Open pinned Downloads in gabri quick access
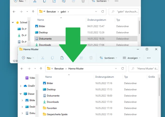 coord(22,35)
